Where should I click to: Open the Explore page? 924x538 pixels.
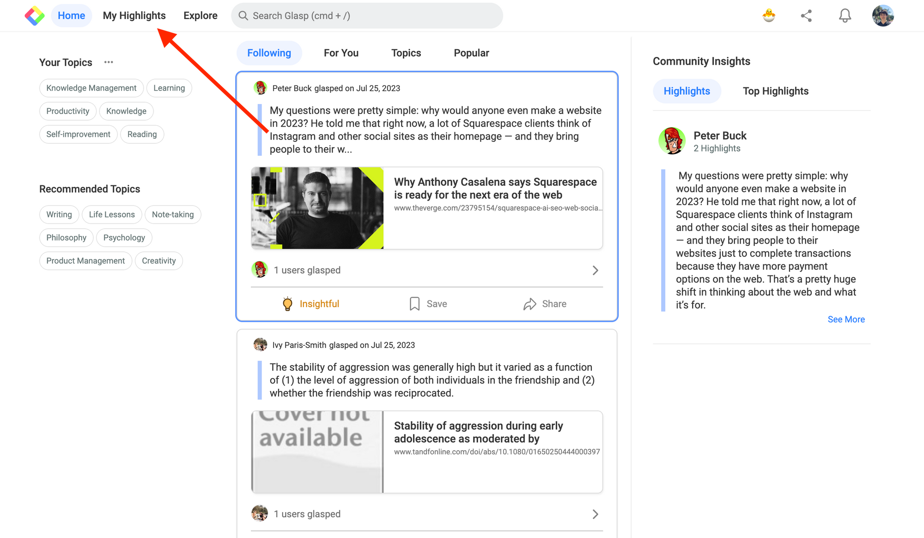(x=201, y=16)
